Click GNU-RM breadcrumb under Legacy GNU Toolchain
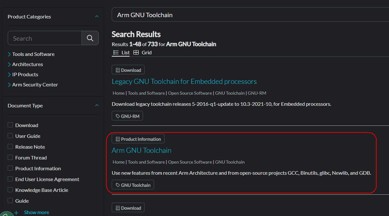The height and width of the screenshot is (216, 389). (257, 93)
